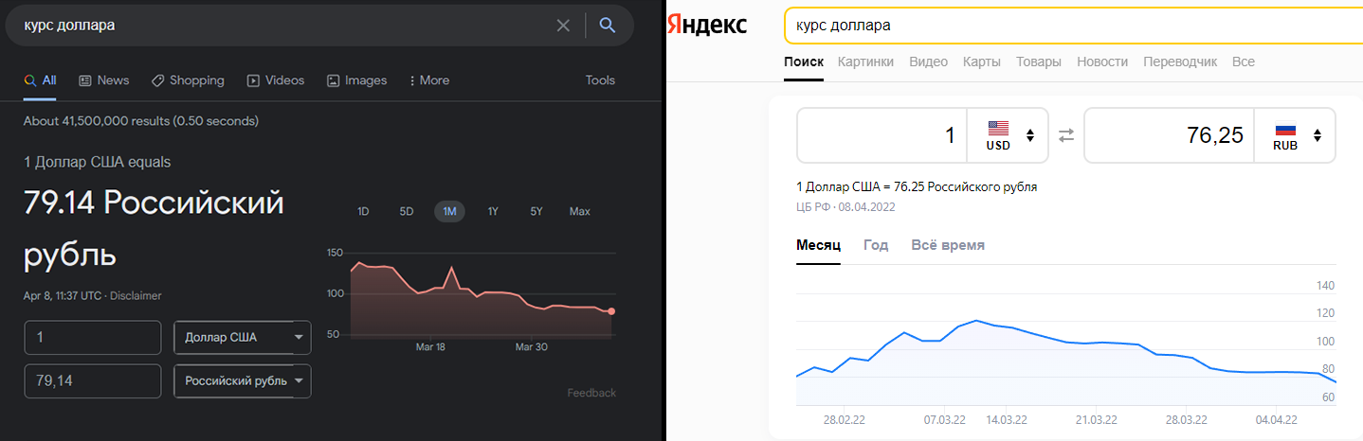This screenshot has width=1363, height=441.
Task: Click the Яндекс logo
Action: (707, 26)
